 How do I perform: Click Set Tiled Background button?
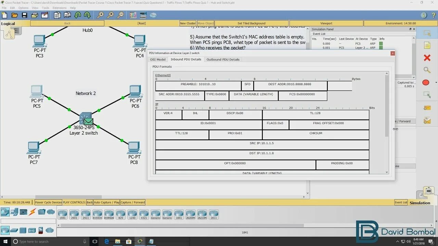tap(251, 23)
